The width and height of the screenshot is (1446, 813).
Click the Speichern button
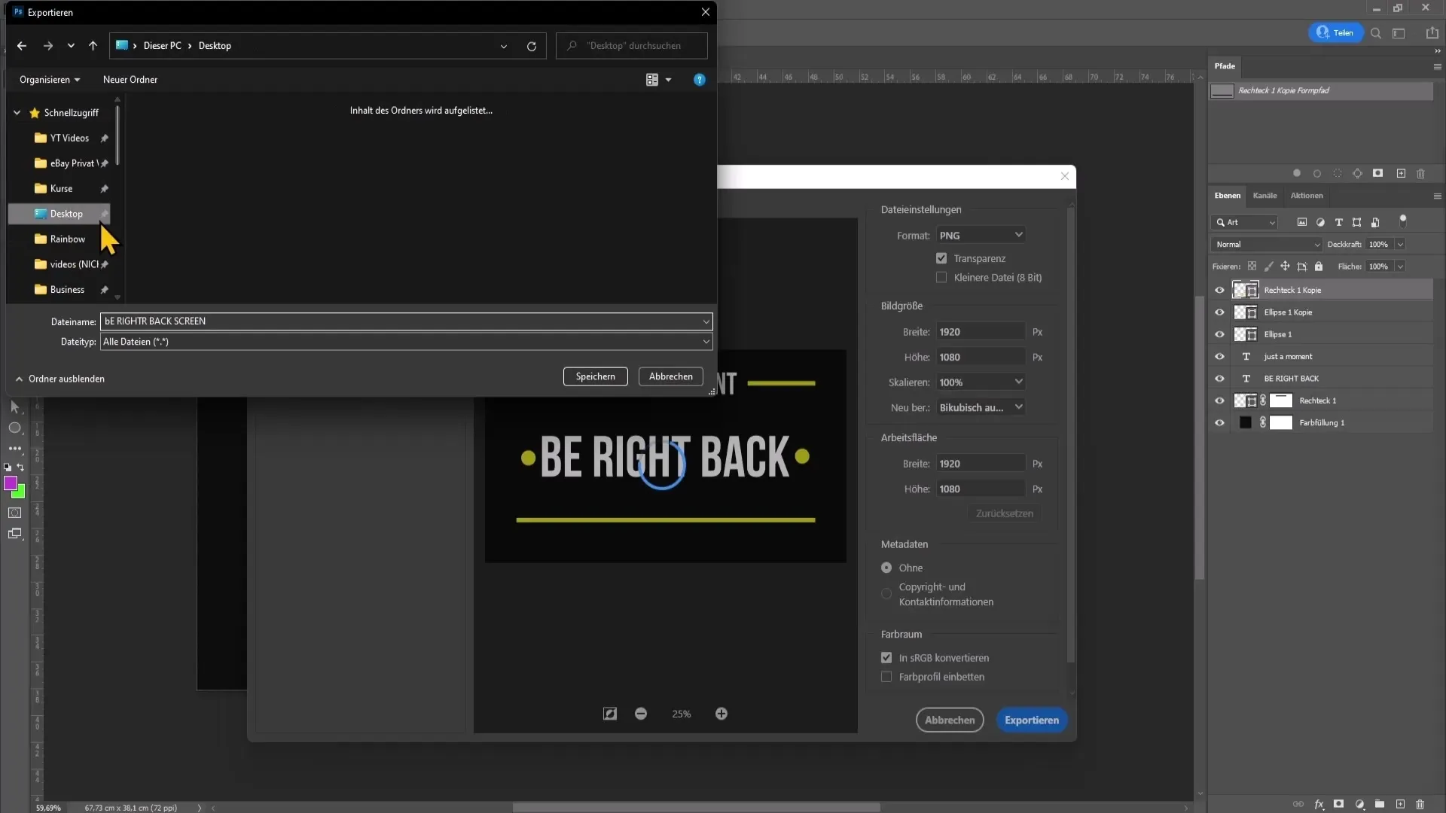click(595, 376)
